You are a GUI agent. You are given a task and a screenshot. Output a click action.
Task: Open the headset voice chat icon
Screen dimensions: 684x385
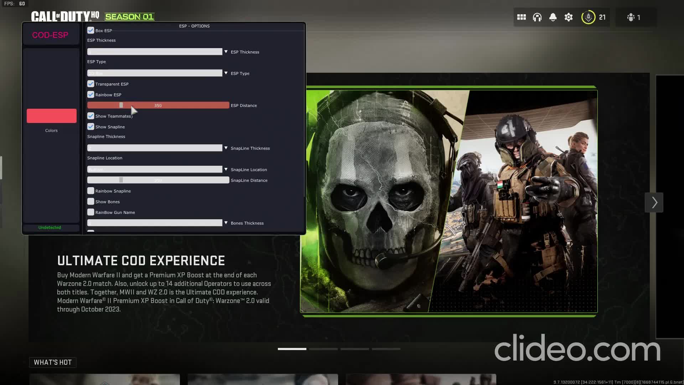[x=537, y=17]
